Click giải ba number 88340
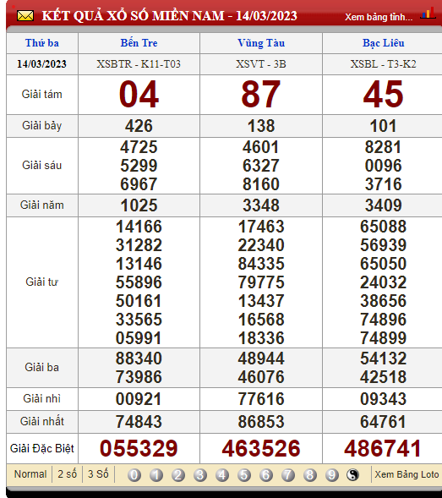The image size is (442, 498). tap(139, 358)
